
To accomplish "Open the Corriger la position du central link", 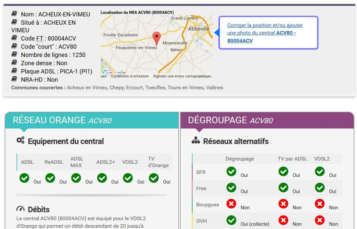I will (265, 33).
